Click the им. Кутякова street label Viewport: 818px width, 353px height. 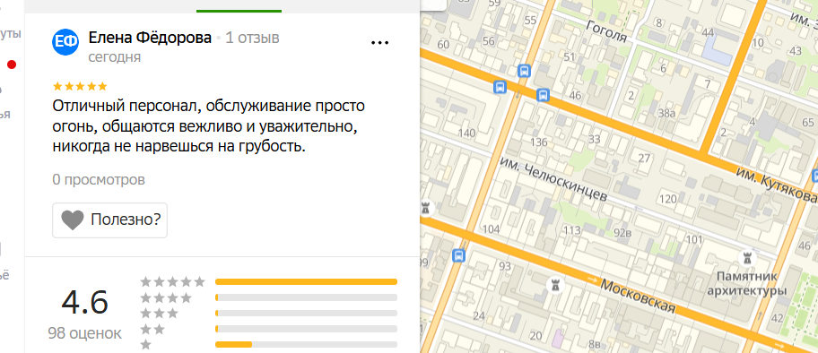(x=777, y=185)
